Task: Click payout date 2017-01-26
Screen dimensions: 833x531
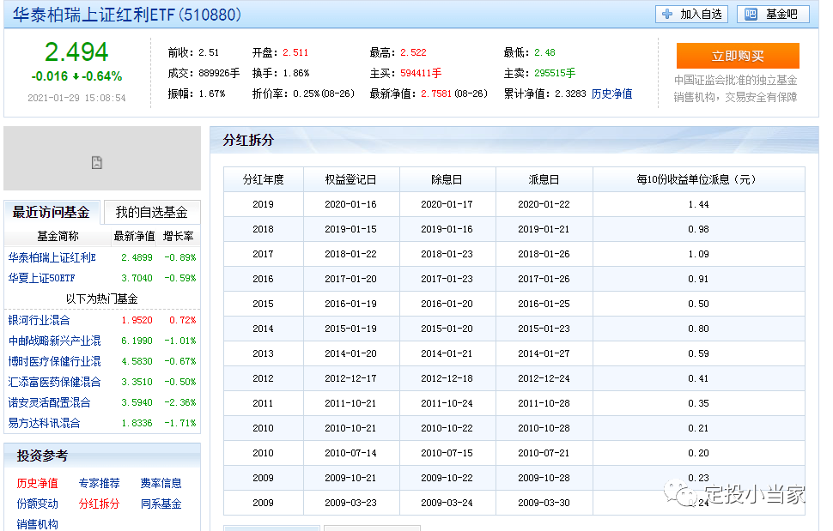Action: coord(544,279)
